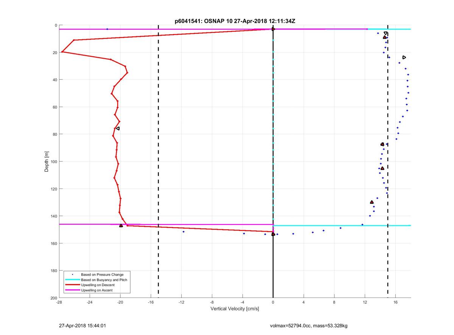Click the right-pointing white triangle marker near 24 m depth
The width and height of the screenshot is (454, 335).
(404, 57)
